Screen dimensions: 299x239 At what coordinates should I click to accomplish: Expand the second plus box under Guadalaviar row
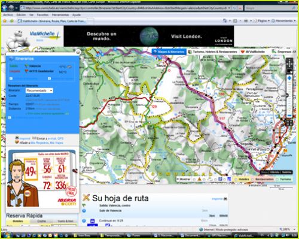coord(49,78)
